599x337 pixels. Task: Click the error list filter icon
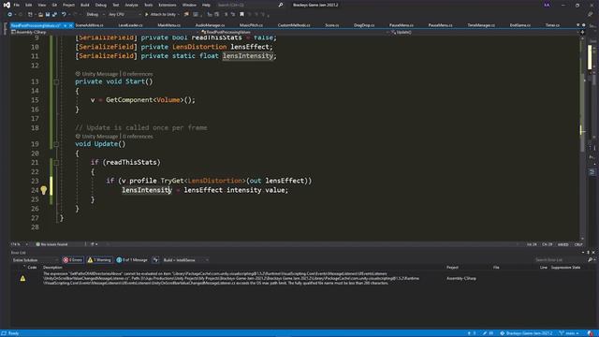tap(155, 260)
